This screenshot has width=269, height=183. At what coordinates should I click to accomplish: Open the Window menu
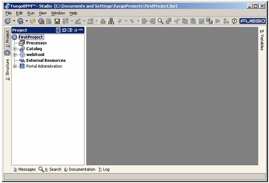click(58, 13)
